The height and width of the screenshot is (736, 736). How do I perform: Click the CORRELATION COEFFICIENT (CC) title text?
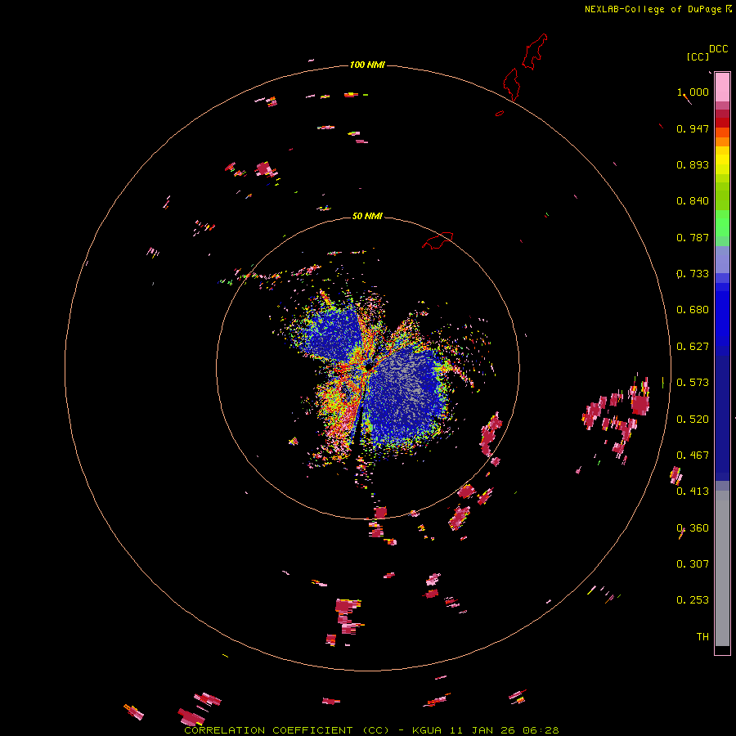pos(287,730)
